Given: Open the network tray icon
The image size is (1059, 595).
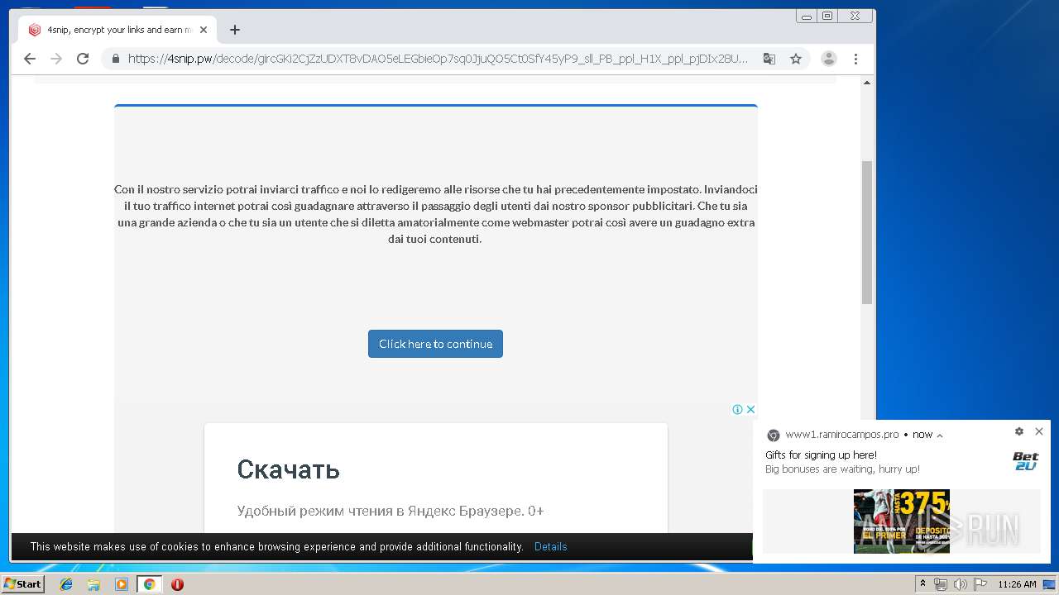Looking at the screenshot, I should pos(941,584).
